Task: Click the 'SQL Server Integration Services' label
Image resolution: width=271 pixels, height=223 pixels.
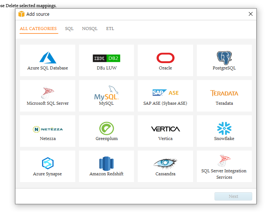Action: coord(224,174)
